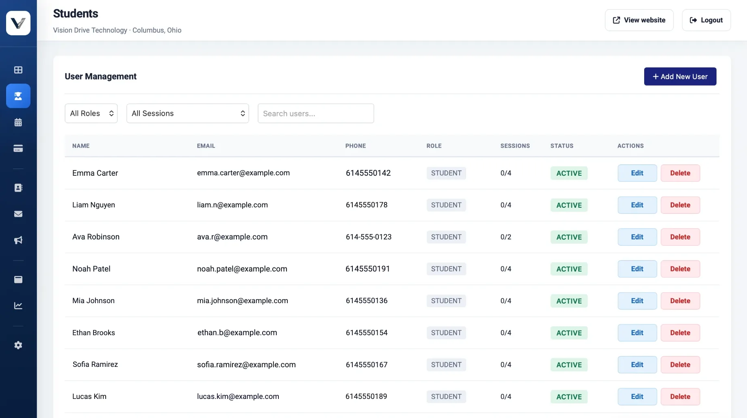747x418 pixels.
Task: Edit Ethan Brooks's user record
Action: pyautogui.click(x=637, y=333)
